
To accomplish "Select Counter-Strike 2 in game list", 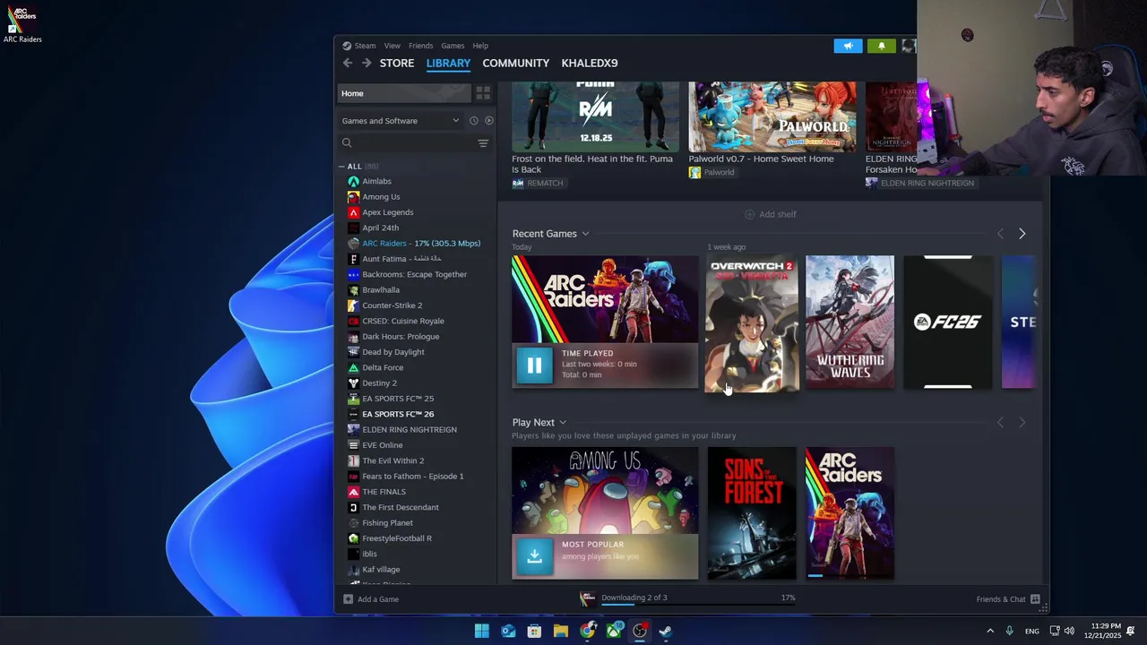I will [x=392, y=305].
